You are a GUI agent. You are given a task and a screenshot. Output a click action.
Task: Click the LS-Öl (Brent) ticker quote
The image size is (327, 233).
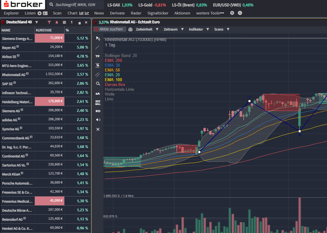pyautogui.click(x=189, y=5)
